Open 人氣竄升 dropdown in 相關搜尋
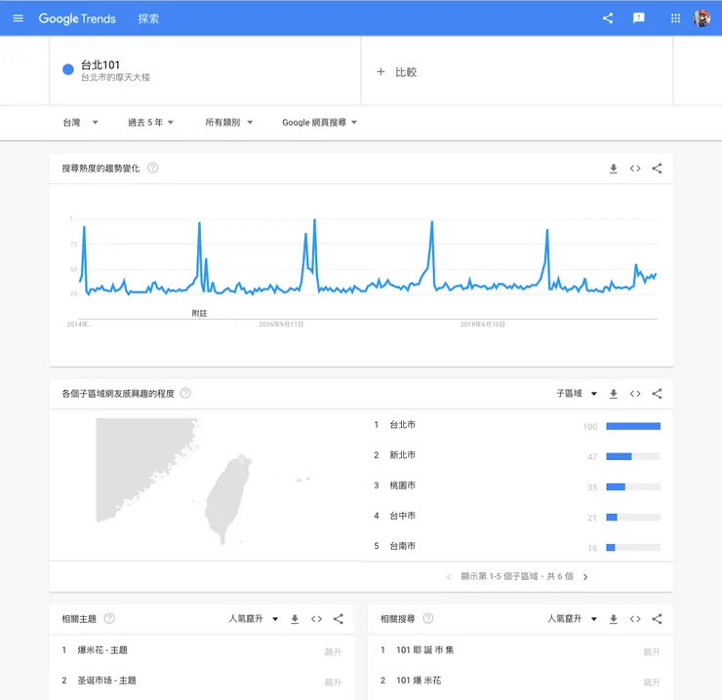The height and width of the screenshot is (700, 722). [572, 618]
